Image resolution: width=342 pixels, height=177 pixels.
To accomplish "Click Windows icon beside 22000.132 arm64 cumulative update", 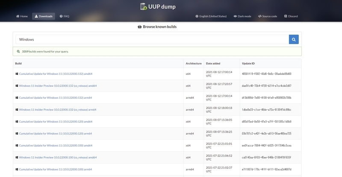I will pos(17,98).
